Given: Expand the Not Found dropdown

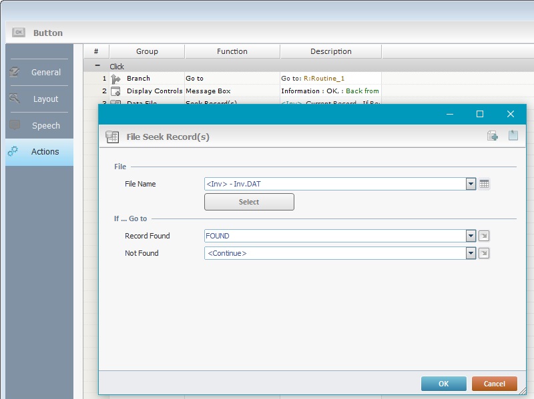Looking at the screenshot, I should point(471,253).
